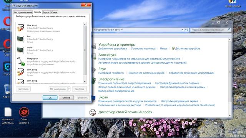
Task: Click the search magnifier in control panel
Action: 229,30
